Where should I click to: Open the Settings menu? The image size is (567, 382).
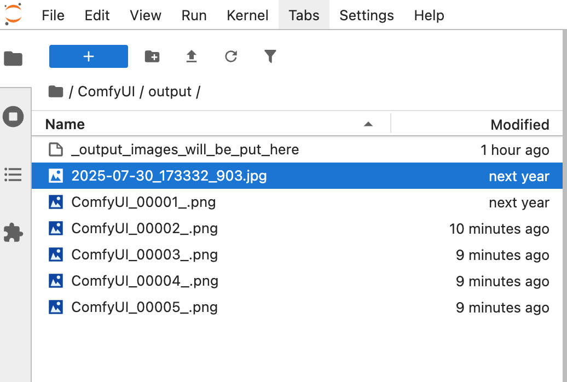[x=366, y=15]
